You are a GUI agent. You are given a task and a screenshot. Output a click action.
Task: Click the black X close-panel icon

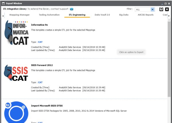pos(167,9)
